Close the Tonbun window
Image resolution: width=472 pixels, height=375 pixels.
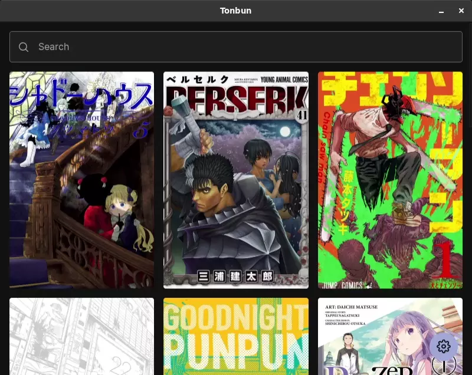(x=461, y=11)
